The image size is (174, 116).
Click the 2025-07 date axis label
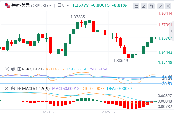pos(109,112)
